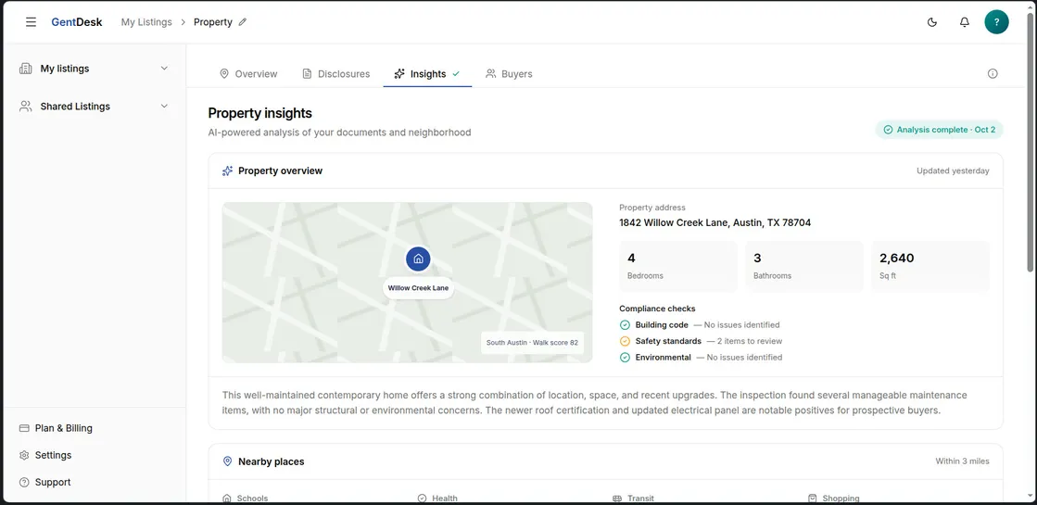Click the Compliance checks heading
The height and width of the screenshot is (505, 1037).
(657, 309)
